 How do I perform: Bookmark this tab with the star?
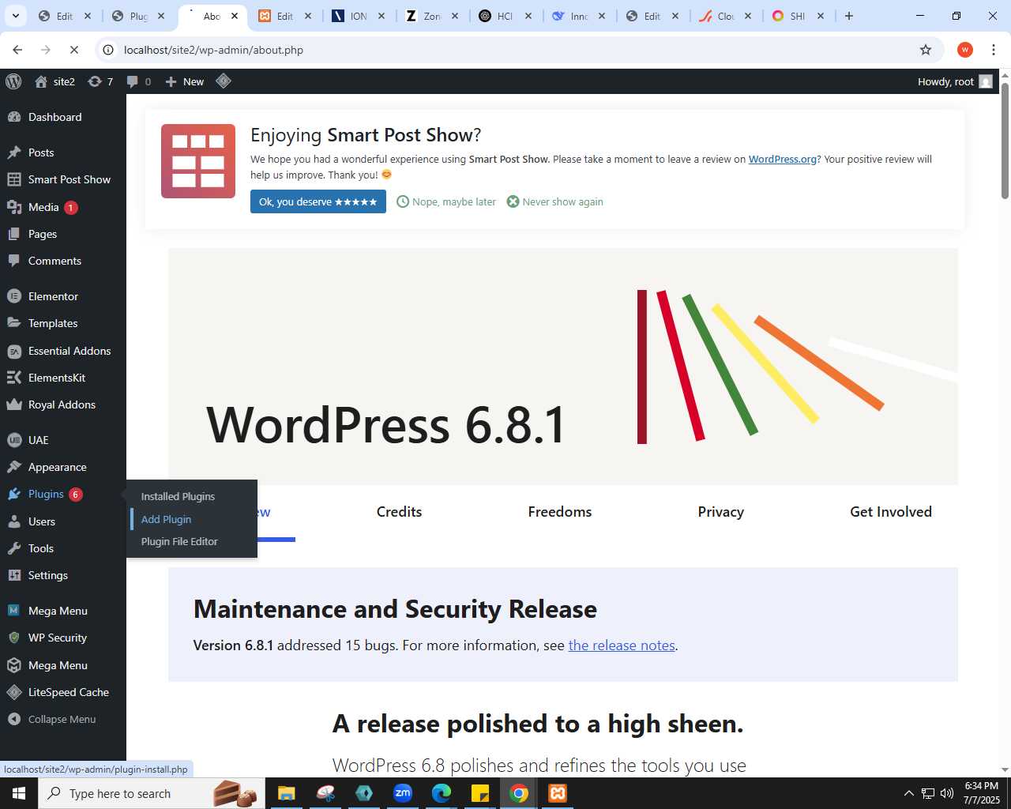[x=926, y=50]
